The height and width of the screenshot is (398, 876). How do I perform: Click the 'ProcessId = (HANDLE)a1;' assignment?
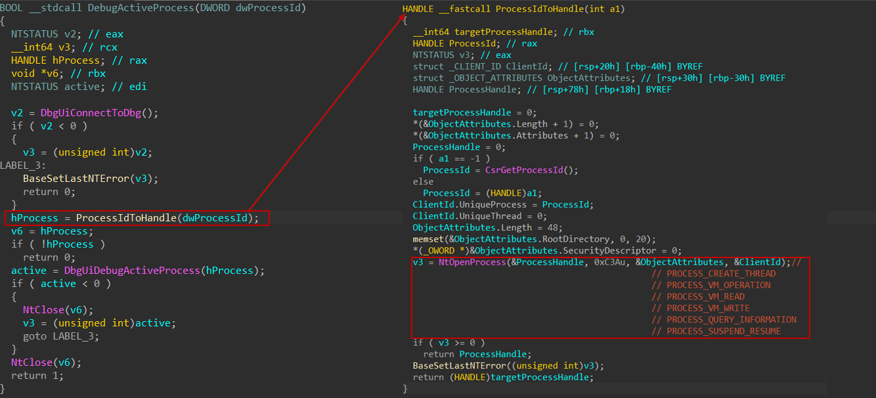pyautogui.click(x=483, y=193)
